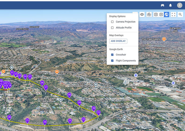Select the Google Earth globe view

click(167, 14)
